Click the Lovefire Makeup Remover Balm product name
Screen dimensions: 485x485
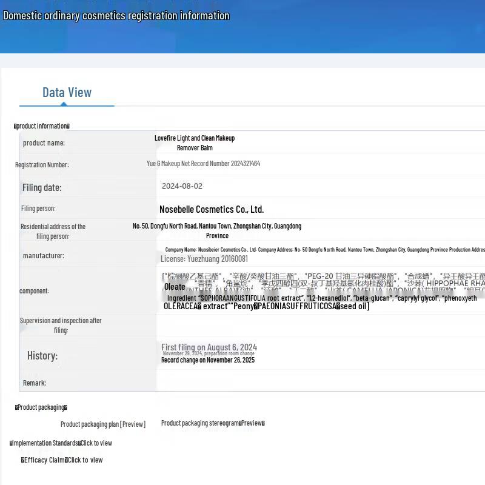(195, 142)
